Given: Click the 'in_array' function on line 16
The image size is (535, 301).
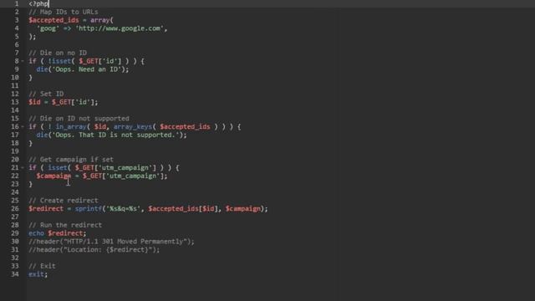Looking at the screenshot, I should click(x=71, y=126).
